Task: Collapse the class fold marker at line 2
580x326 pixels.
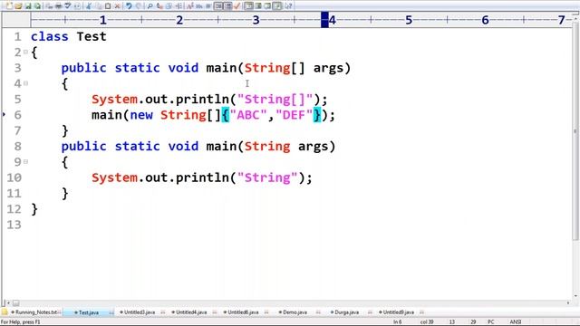Action: pos(26,53)
